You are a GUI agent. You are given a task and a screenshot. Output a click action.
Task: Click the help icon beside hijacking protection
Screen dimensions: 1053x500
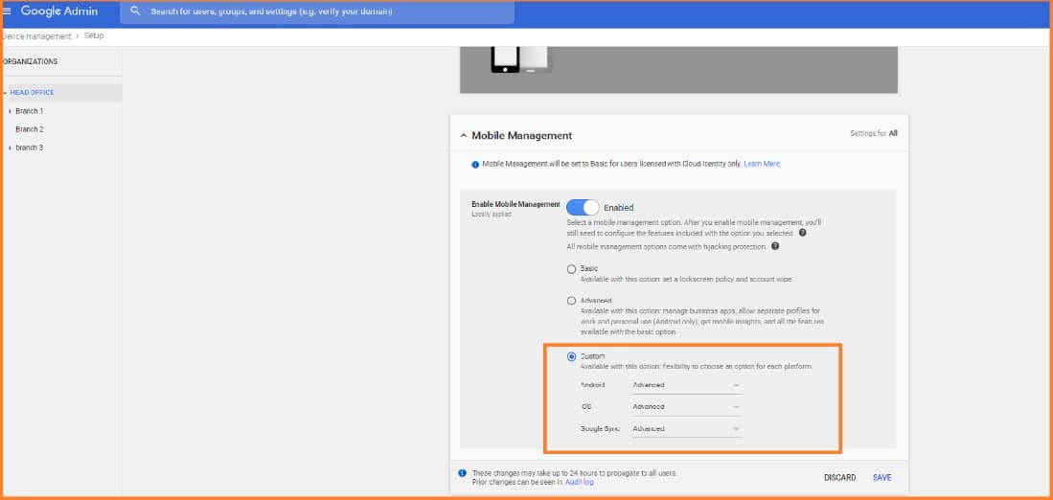coord(775,246)
